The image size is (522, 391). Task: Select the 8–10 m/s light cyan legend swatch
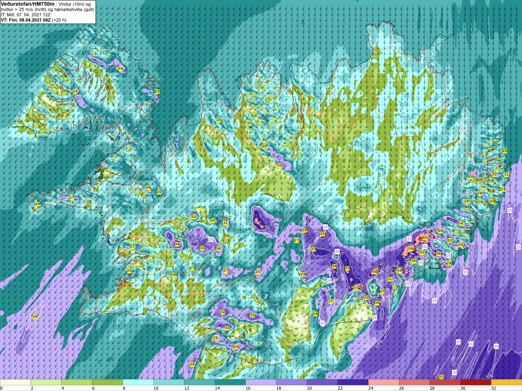pyautogui.click(x=138, y=382)
